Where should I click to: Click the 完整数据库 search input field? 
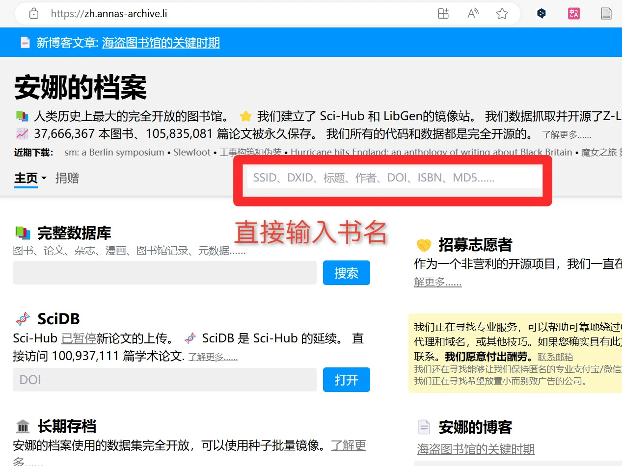(164, 273)
